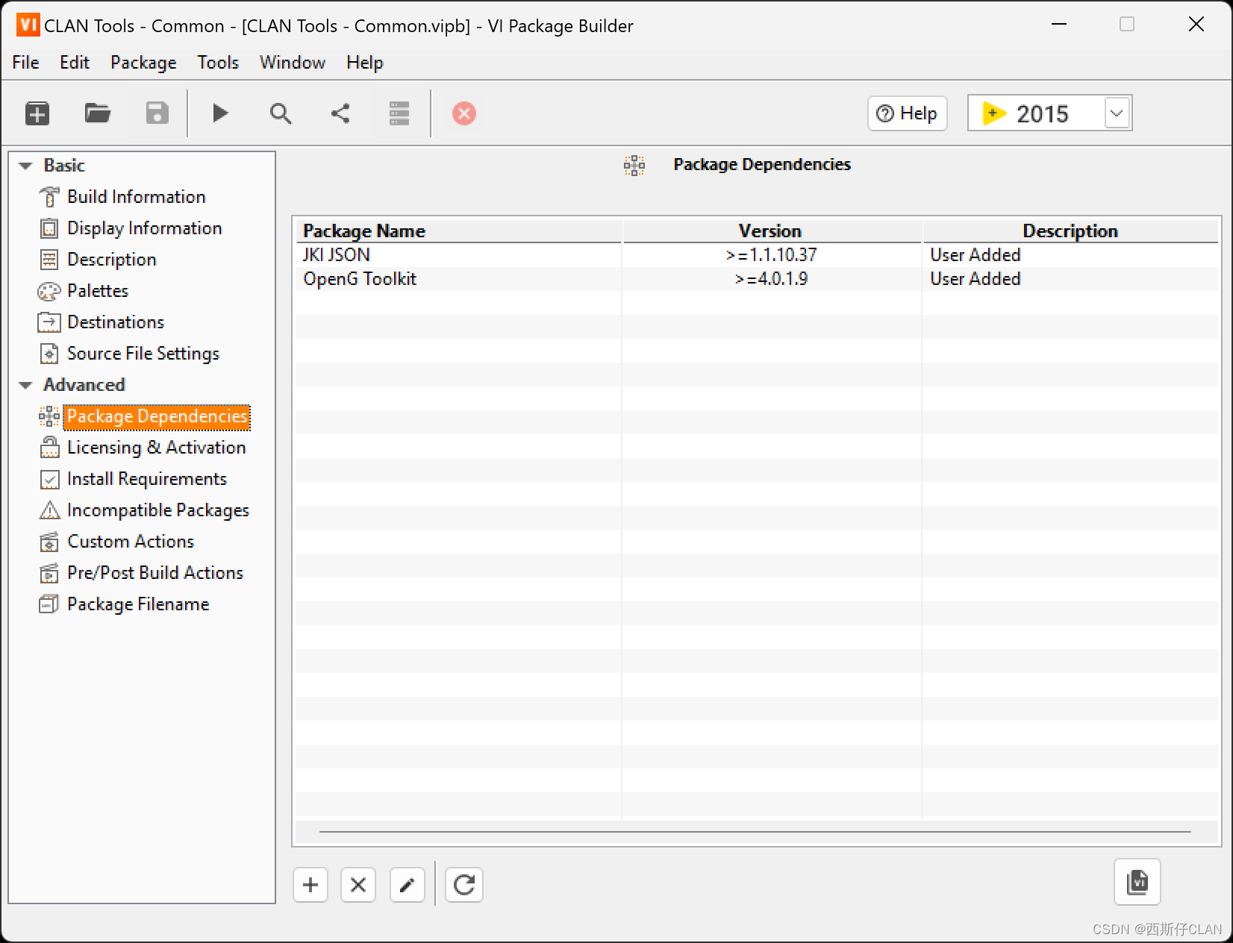Screen dimensions: 1233x943
Task: Open the Tools menu
Action: [x=217, y=63]
